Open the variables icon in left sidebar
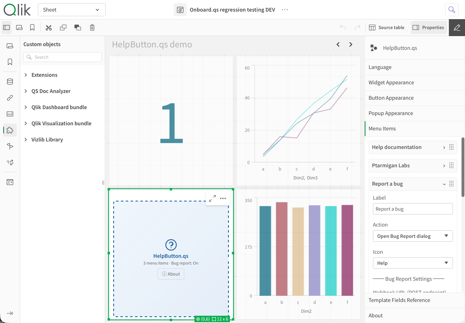Image resolution: width=465 pixels, height=323 pixels. click(10, 182)
